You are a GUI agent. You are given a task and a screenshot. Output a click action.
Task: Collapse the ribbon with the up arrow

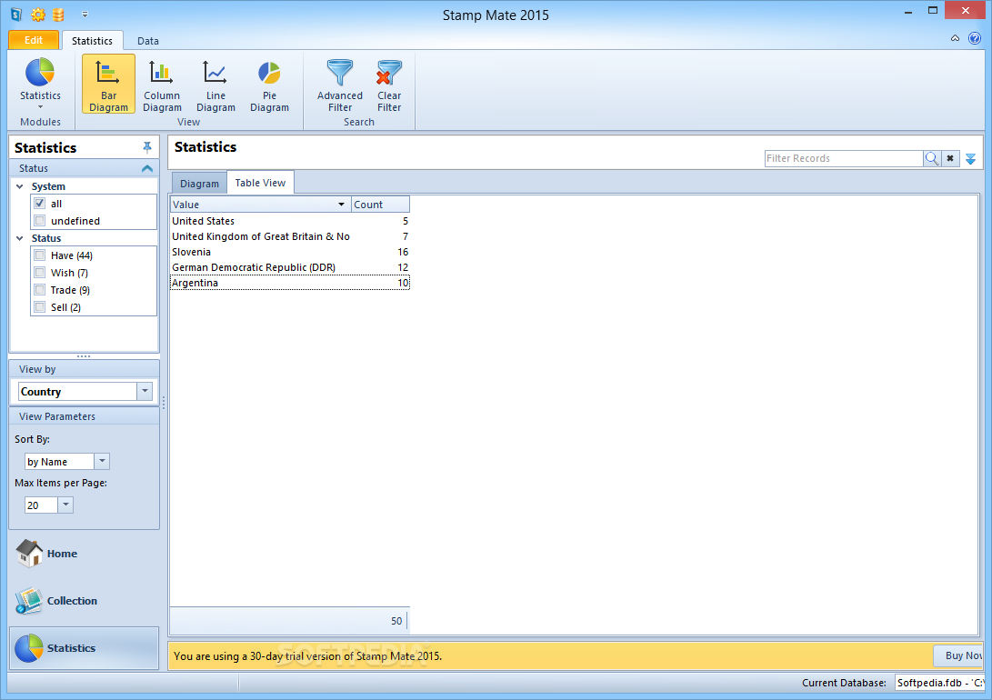[955, 38]
